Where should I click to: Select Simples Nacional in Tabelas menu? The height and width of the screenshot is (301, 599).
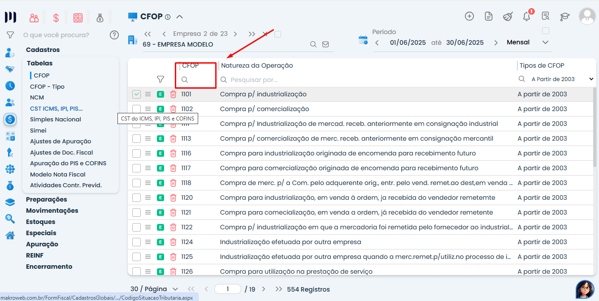click(x=56, y=119)
